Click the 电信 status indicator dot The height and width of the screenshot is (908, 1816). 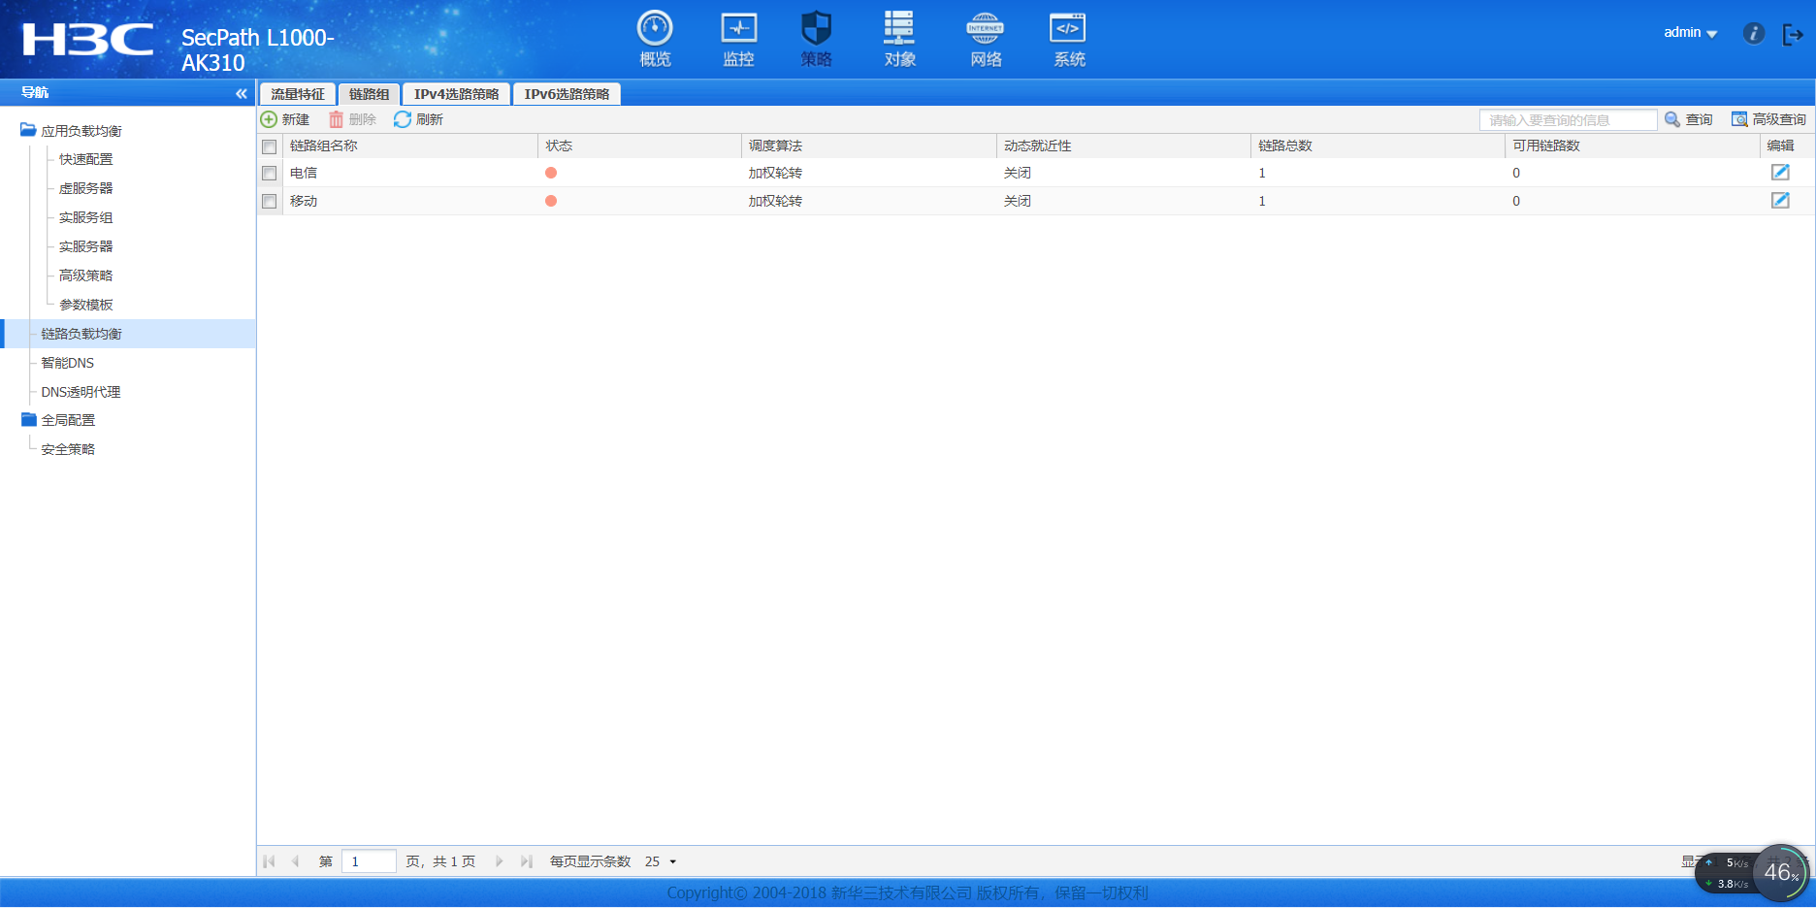pyautogui.click(x=551, y=173)
